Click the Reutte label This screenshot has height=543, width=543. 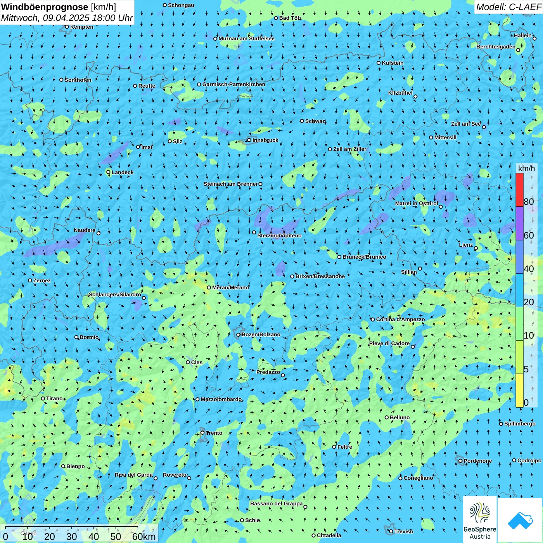[147, 86]
